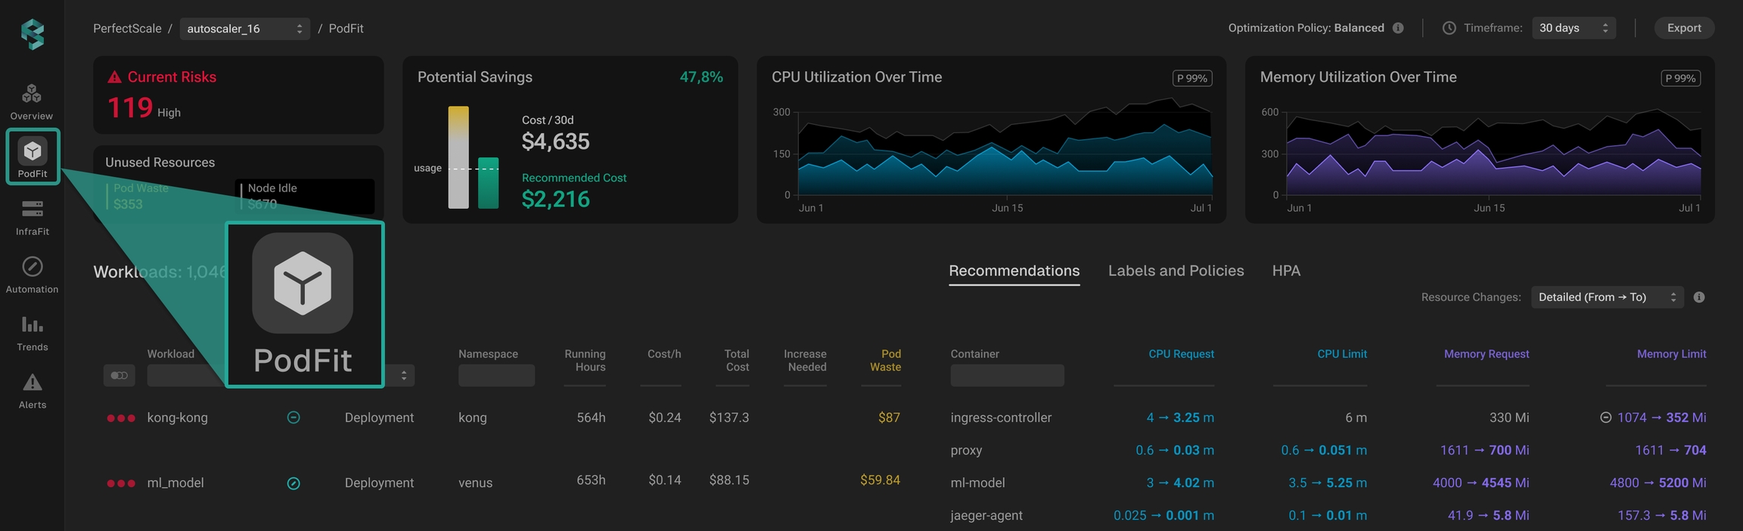Expand the Timeframe 30 days dropdown
Screen dimensions: 1743x531
pos(1574,28)
